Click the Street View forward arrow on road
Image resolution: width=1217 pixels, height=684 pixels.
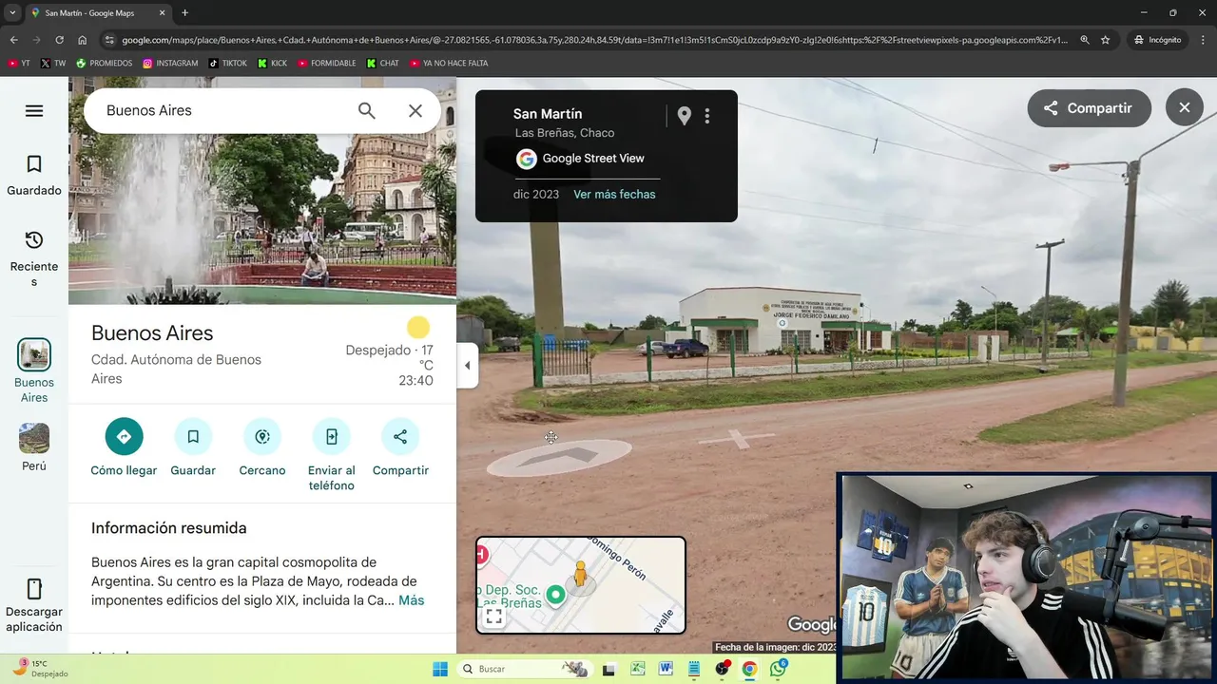coord(558,457)
